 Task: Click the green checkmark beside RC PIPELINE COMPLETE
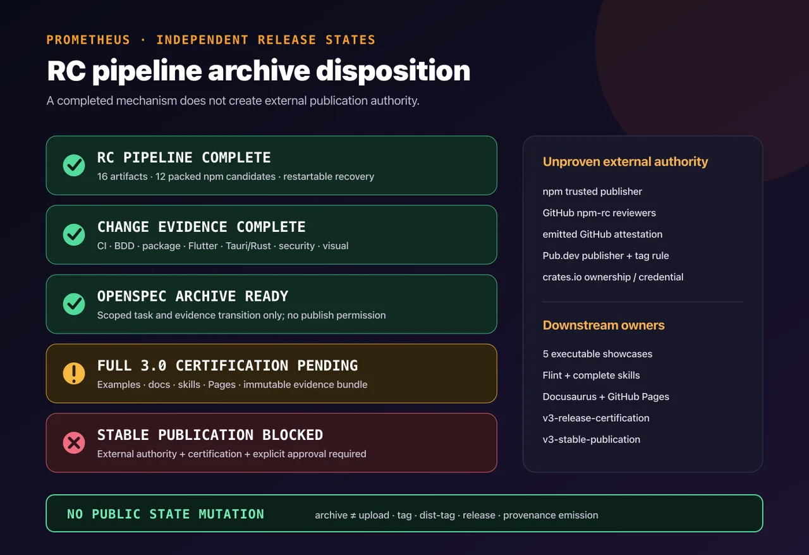[x=74, y=166]
